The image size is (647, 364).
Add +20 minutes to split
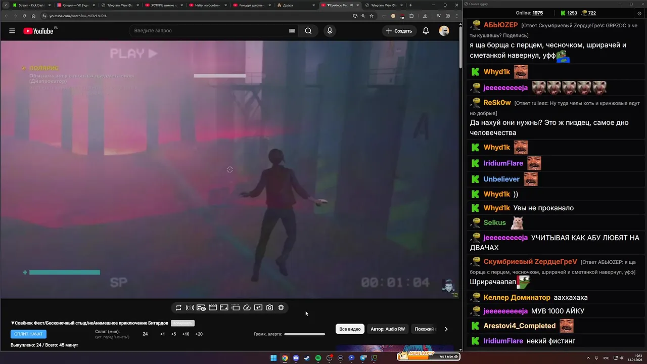click(x=199, y=334)
